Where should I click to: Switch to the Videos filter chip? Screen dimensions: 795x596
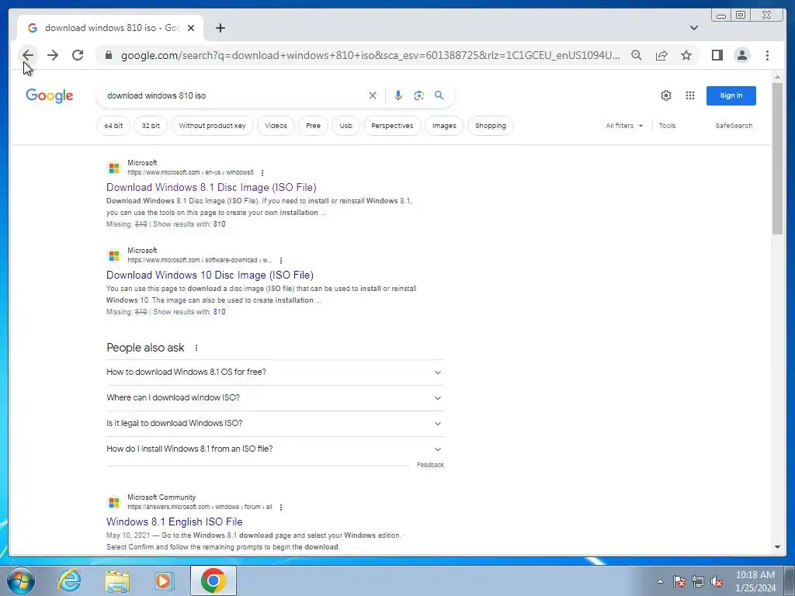click(276, 126)
